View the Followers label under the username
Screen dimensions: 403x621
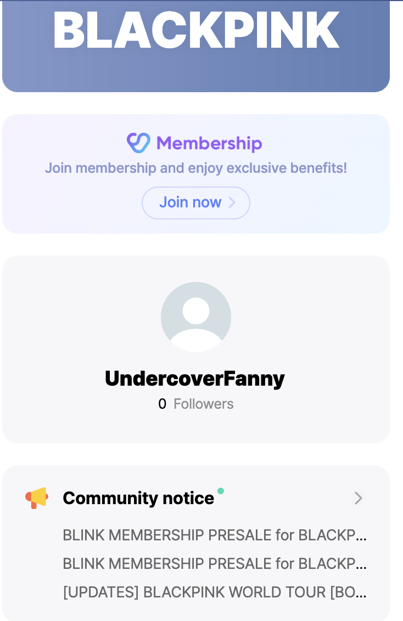pos(204,404)
